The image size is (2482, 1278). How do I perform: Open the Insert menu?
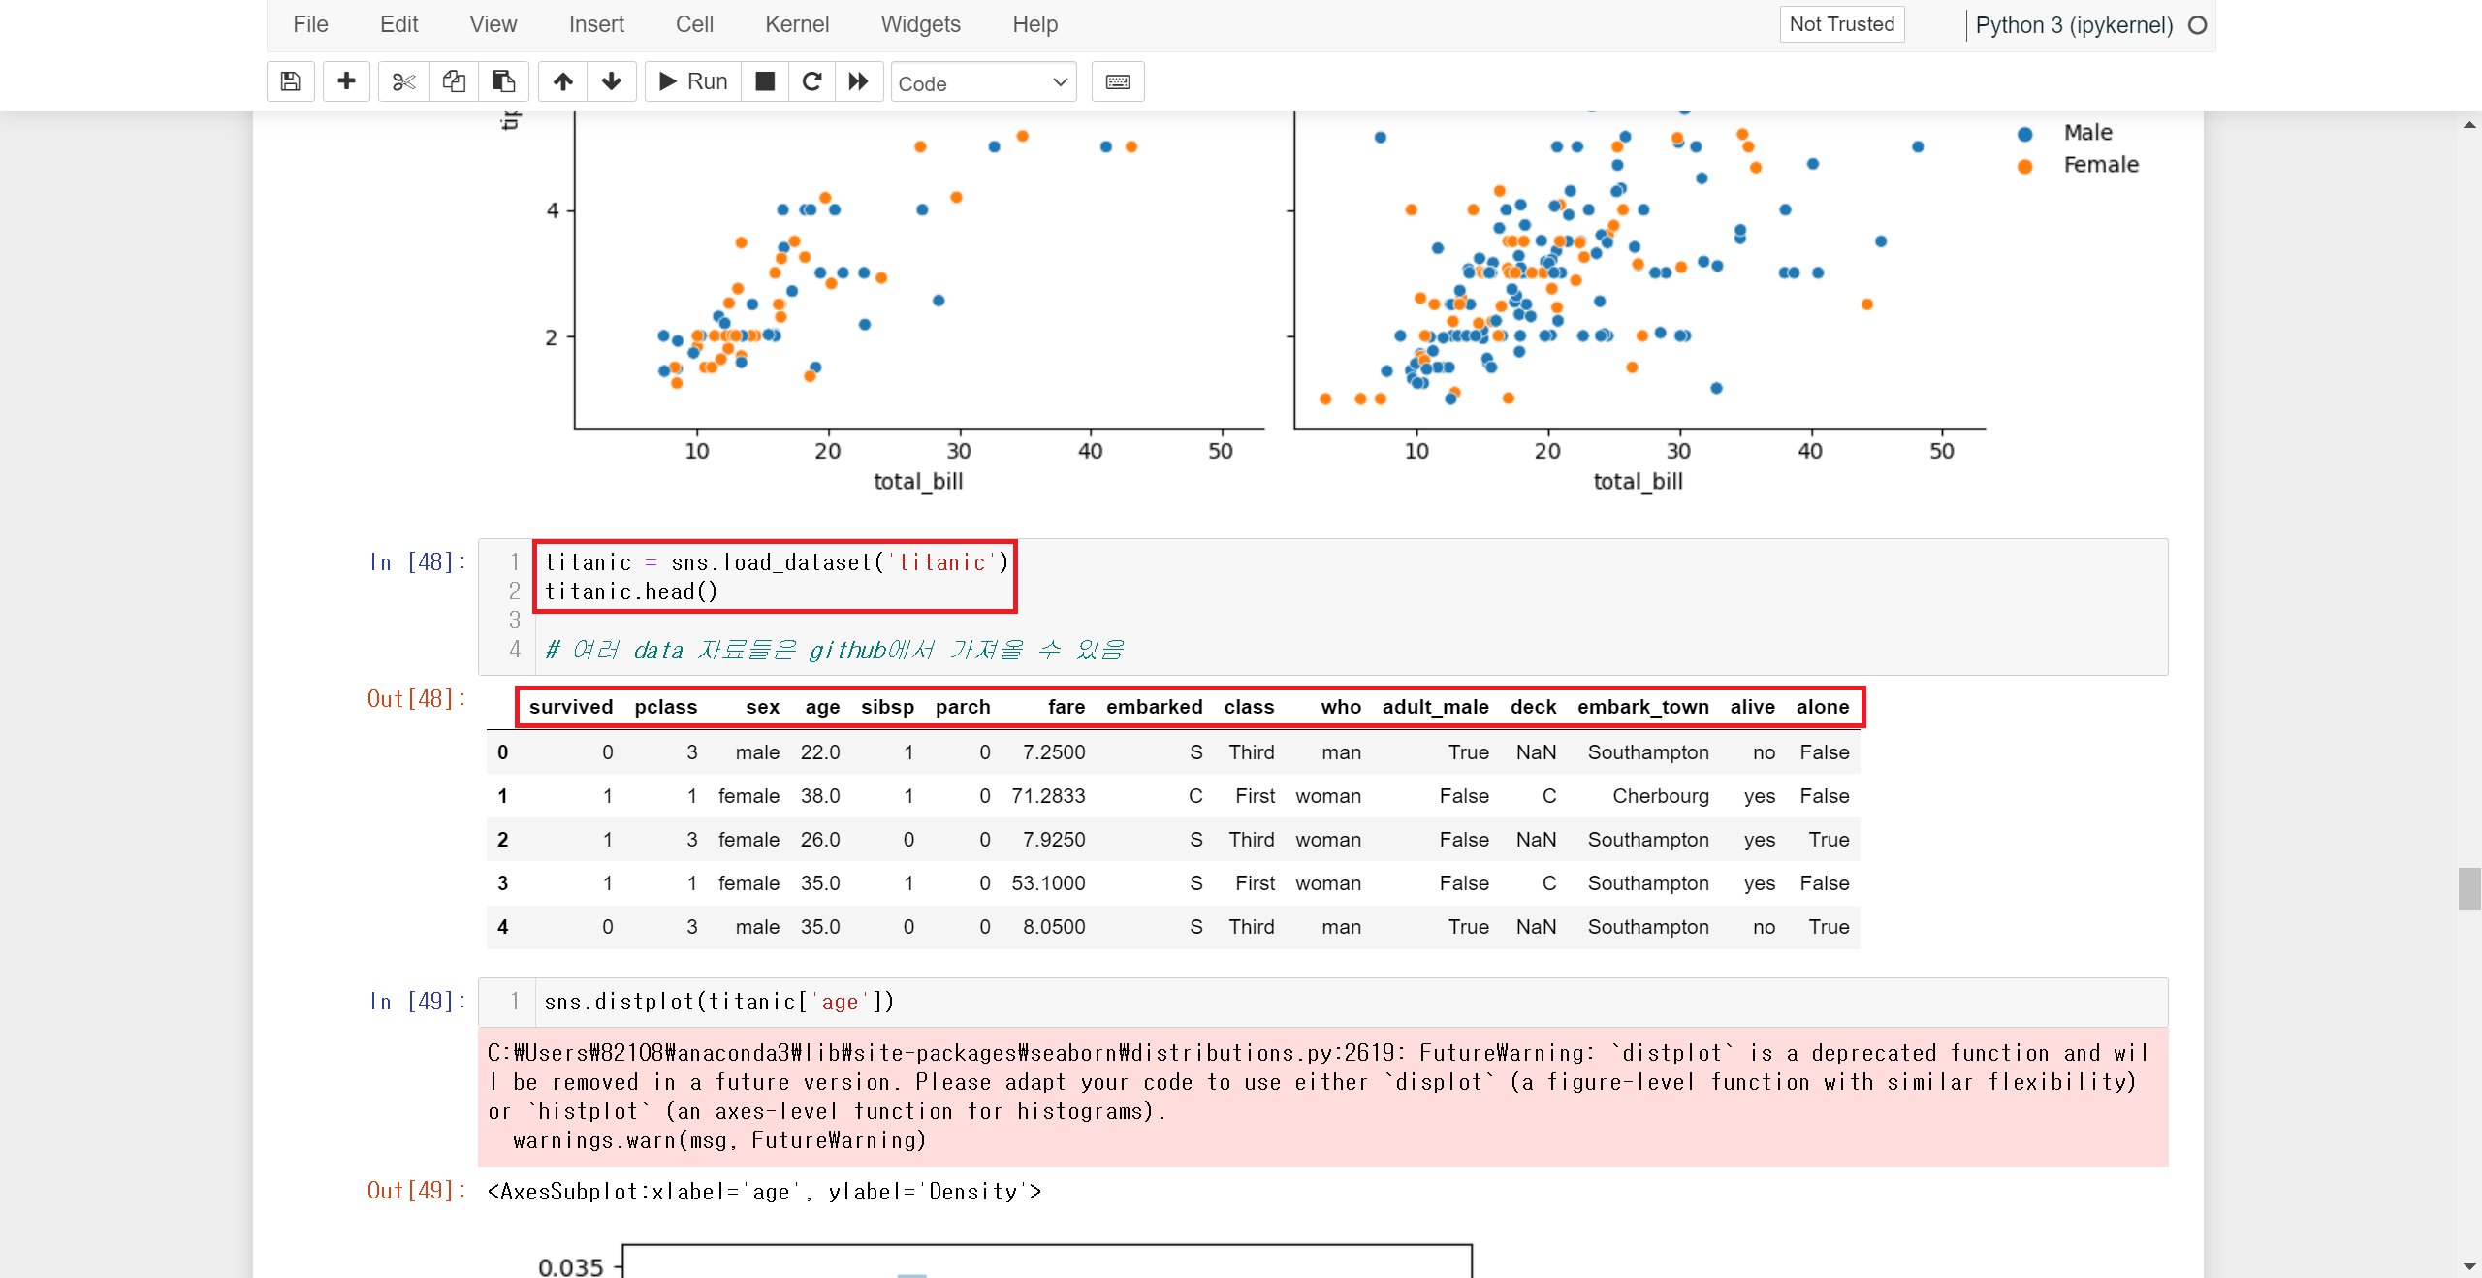coord(595,24)
